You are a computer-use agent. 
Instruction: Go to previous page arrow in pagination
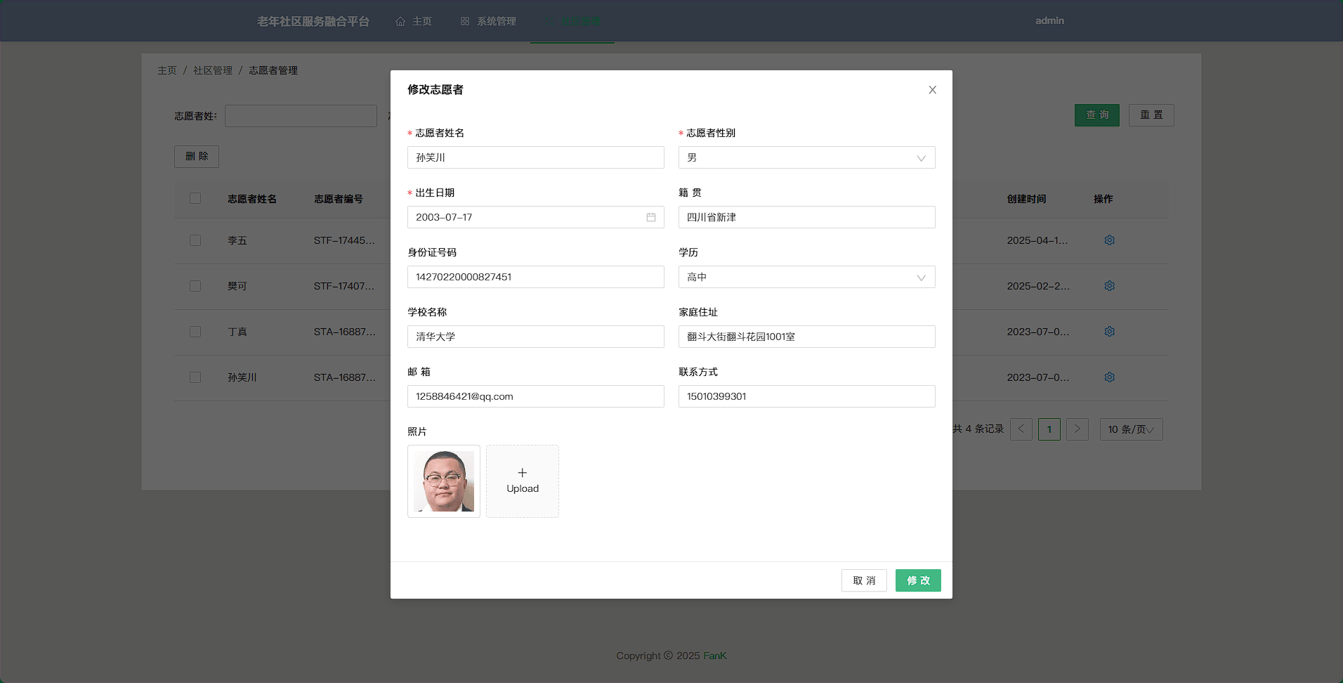point(1021,429)
